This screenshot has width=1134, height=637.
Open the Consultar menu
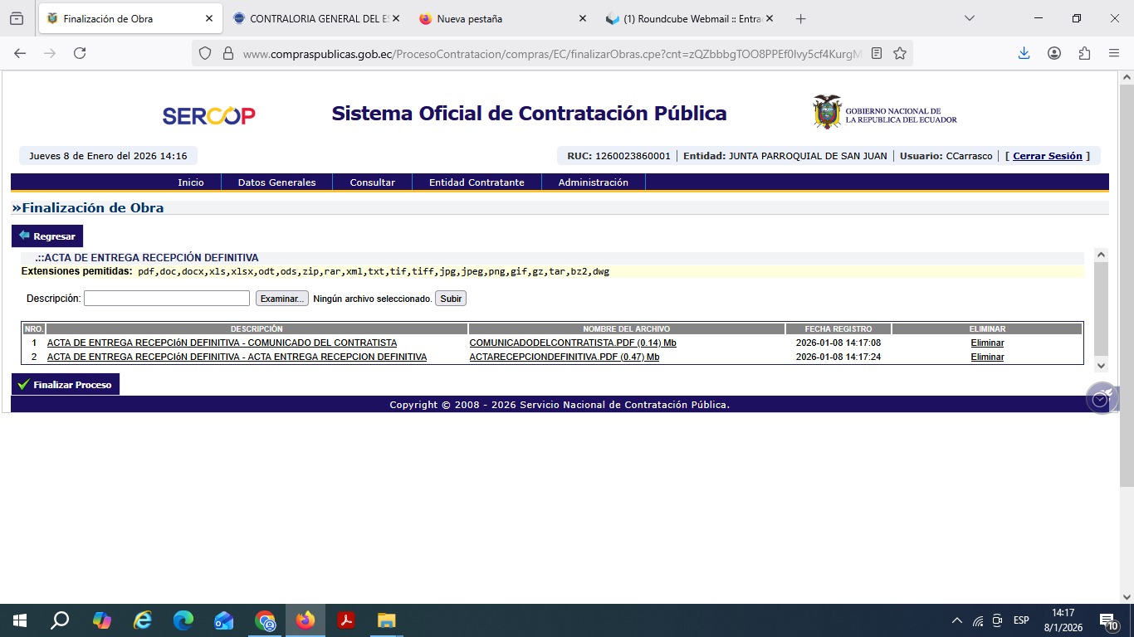click(372, 182)
